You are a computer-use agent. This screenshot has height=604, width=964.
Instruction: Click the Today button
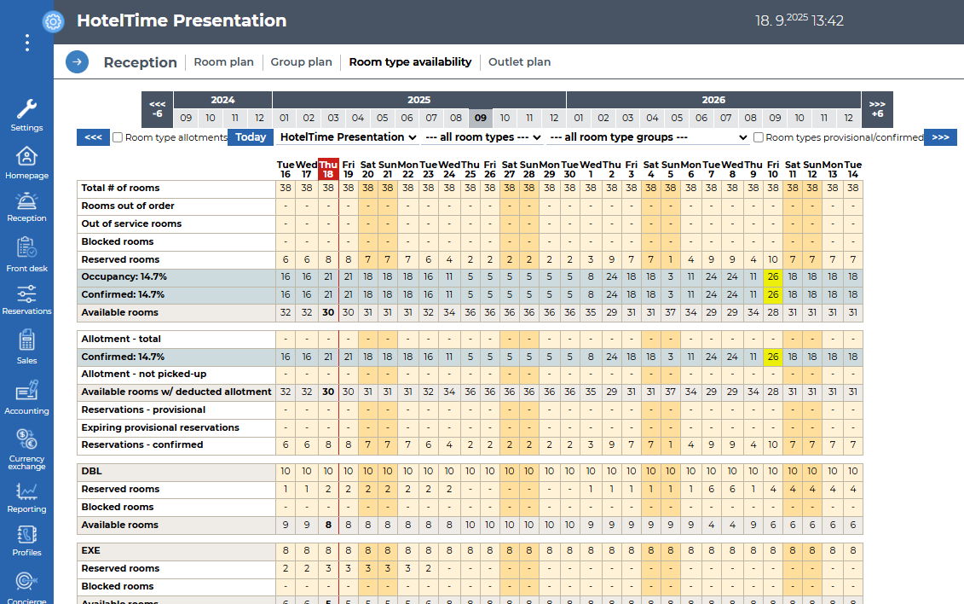coord(251,137)
